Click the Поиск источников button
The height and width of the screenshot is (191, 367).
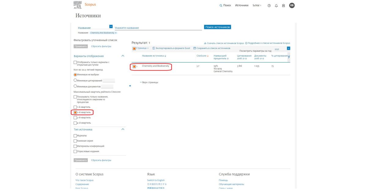click(x=217, y=27)
